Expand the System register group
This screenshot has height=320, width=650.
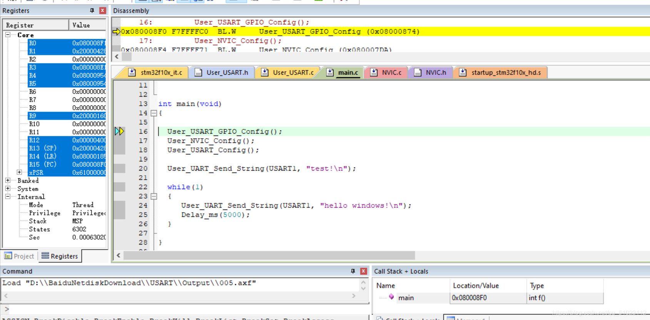8,188
